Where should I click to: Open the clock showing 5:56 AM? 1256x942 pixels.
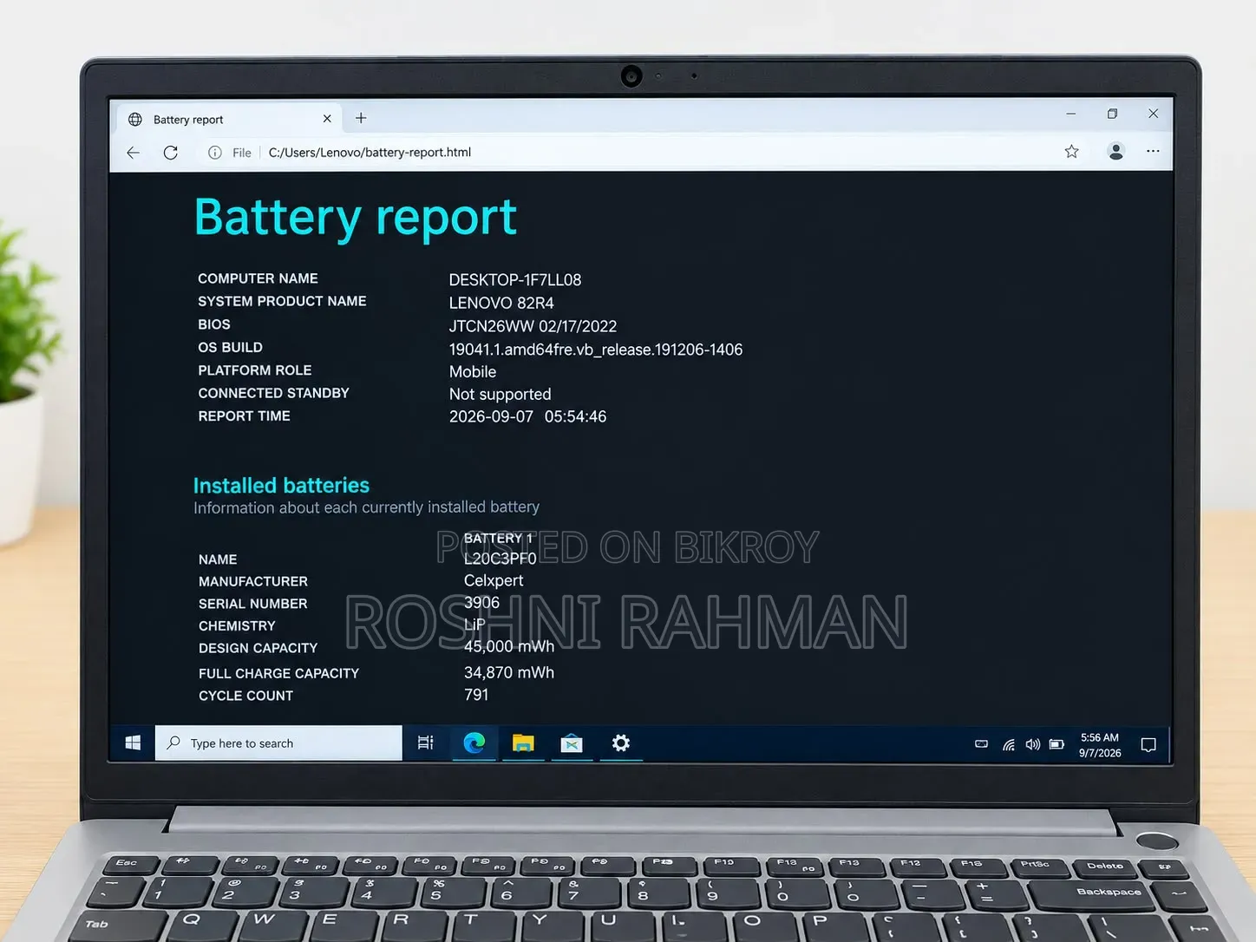tap(1100, 745)
